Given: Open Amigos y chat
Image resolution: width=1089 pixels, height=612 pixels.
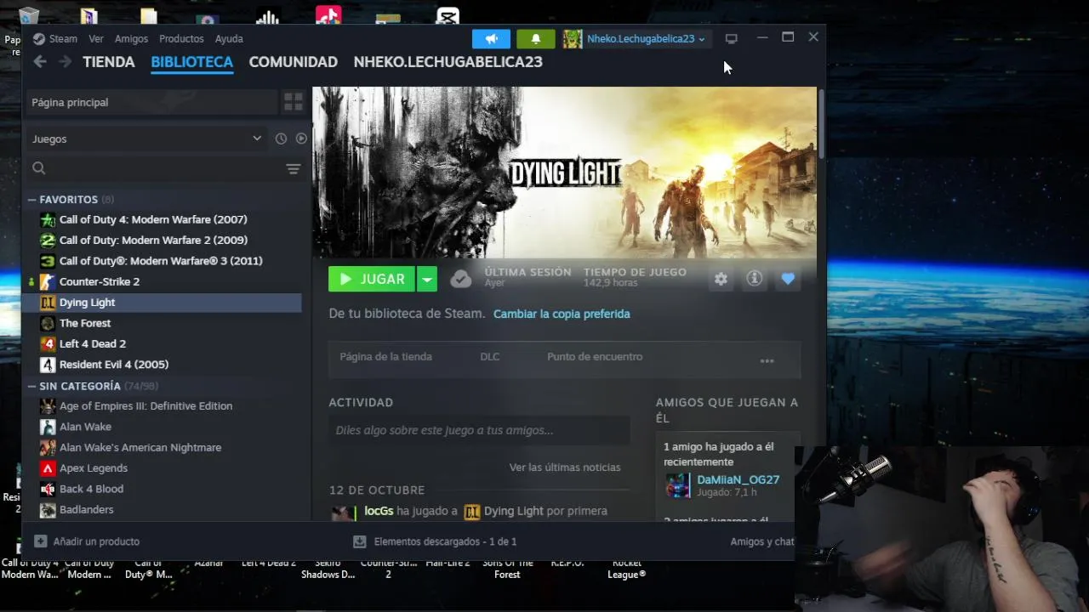Looking at the screenshot, I should pos(761,541).
